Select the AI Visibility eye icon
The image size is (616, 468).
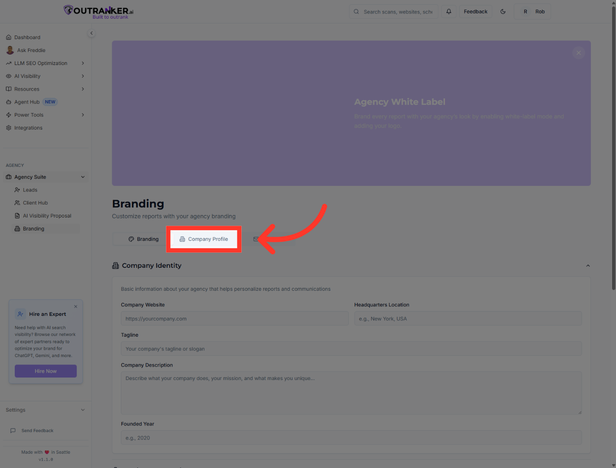coord(9,76)
